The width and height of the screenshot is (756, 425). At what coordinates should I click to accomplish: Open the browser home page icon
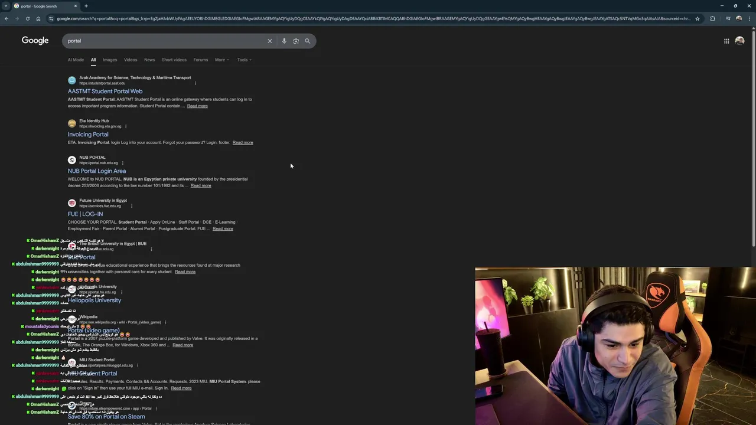(38, 18)
